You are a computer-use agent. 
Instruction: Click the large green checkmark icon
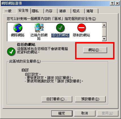click(x=11, y=52)
